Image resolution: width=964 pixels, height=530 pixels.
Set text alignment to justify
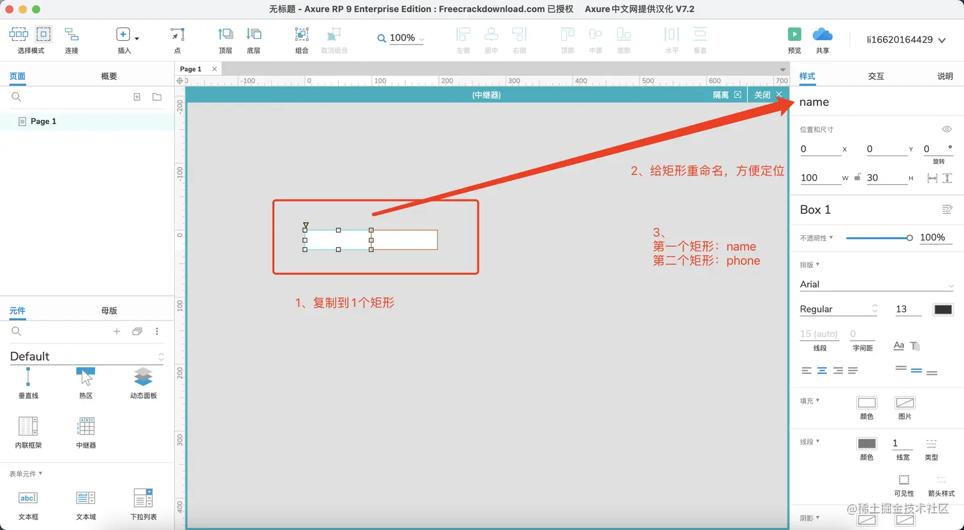pos(853,371)
